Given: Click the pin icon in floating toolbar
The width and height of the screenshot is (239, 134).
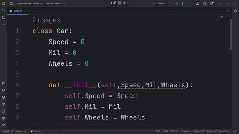Looking at the screenshot, I should 124,3.
